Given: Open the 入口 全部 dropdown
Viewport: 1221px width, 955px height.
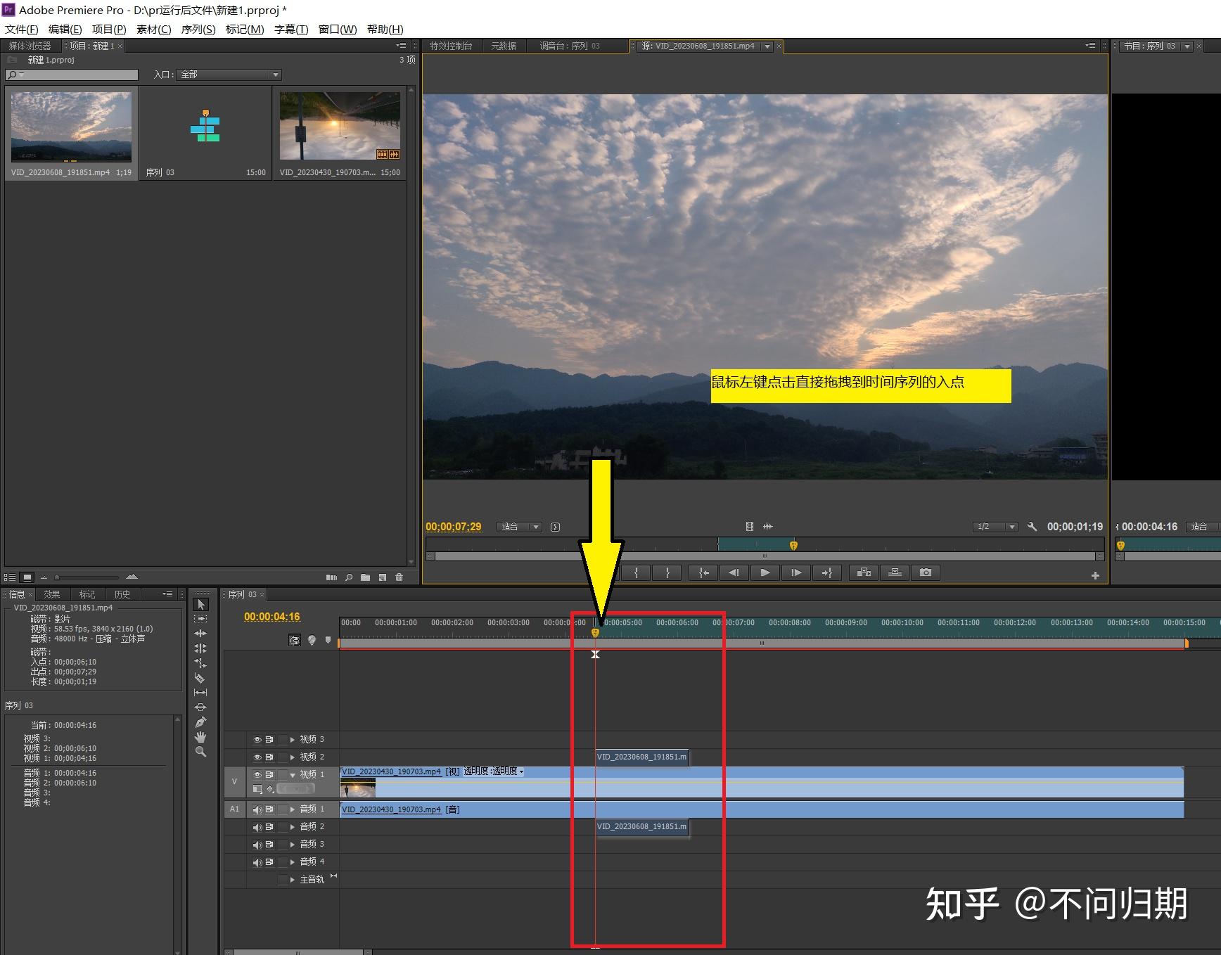Looking at the screenshot, I should [x=229, y=75].
